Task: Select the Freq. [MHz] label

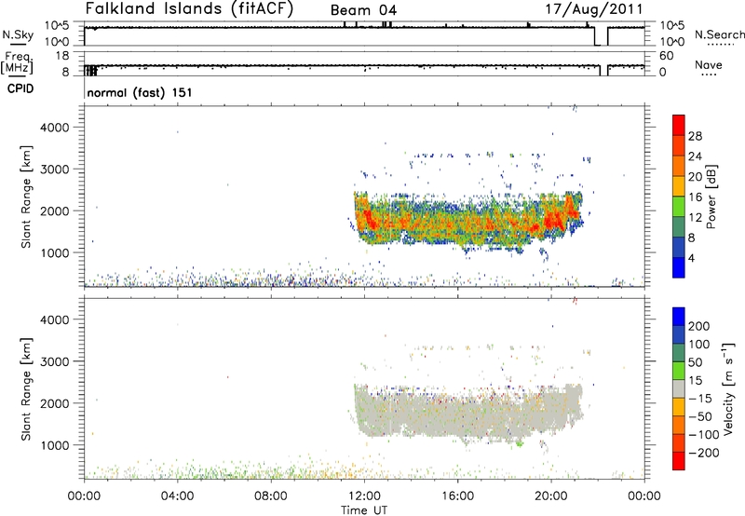Action: [x=18, y=62]
